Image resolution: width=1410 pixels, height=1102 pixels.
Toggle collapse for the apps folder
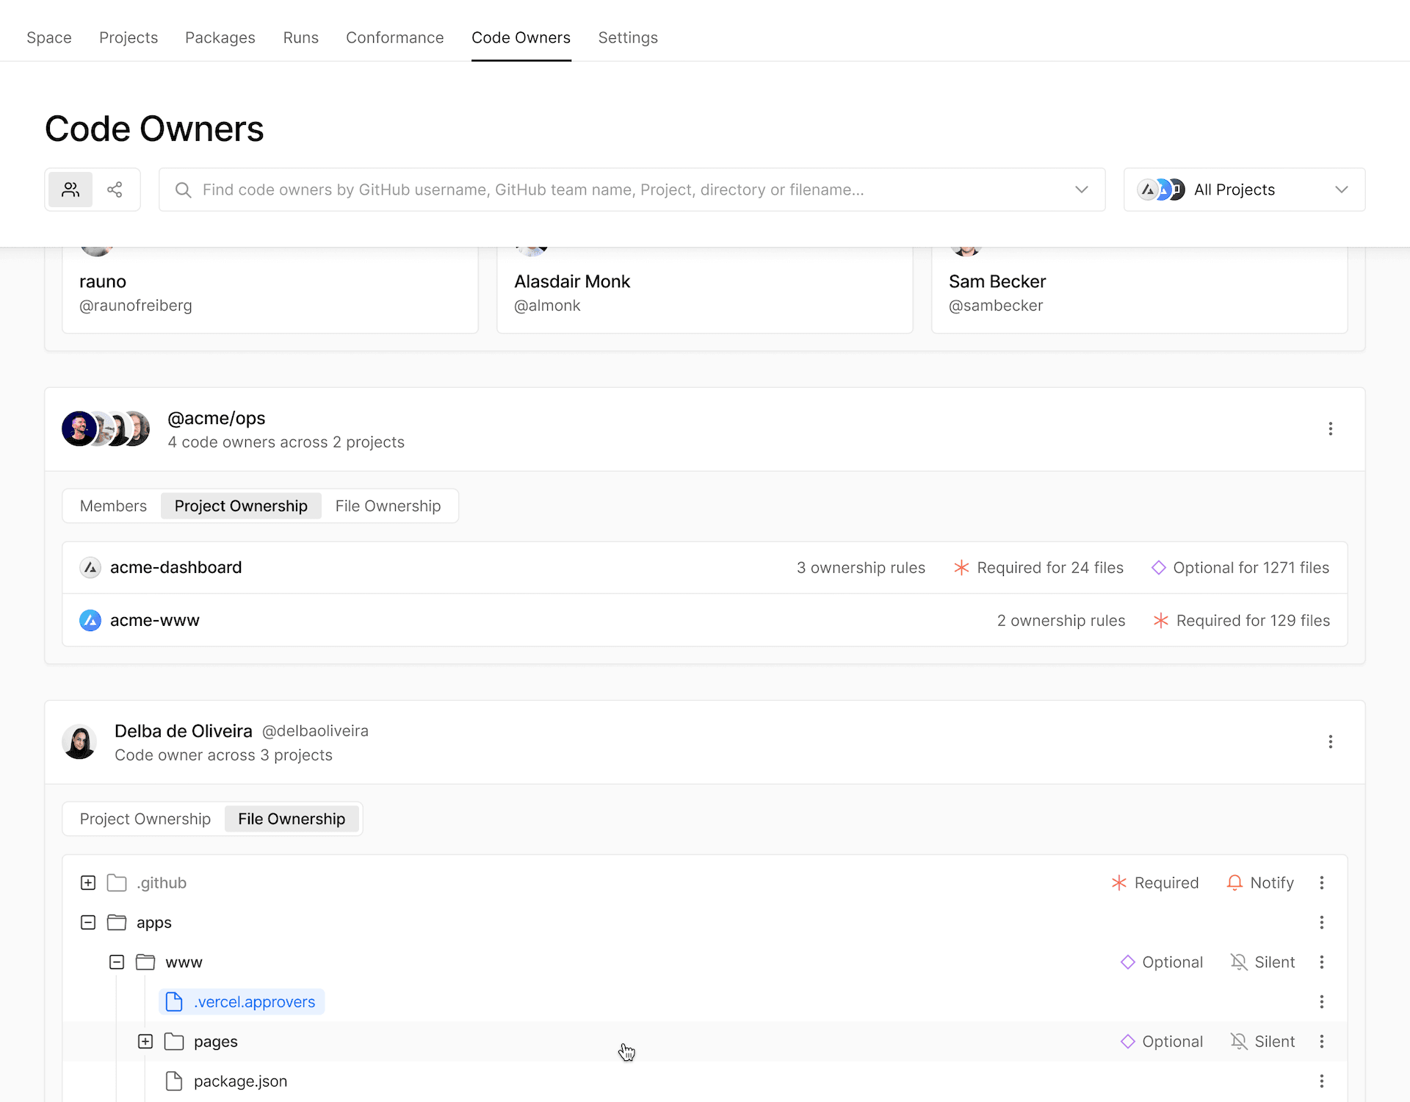[88, 922]
